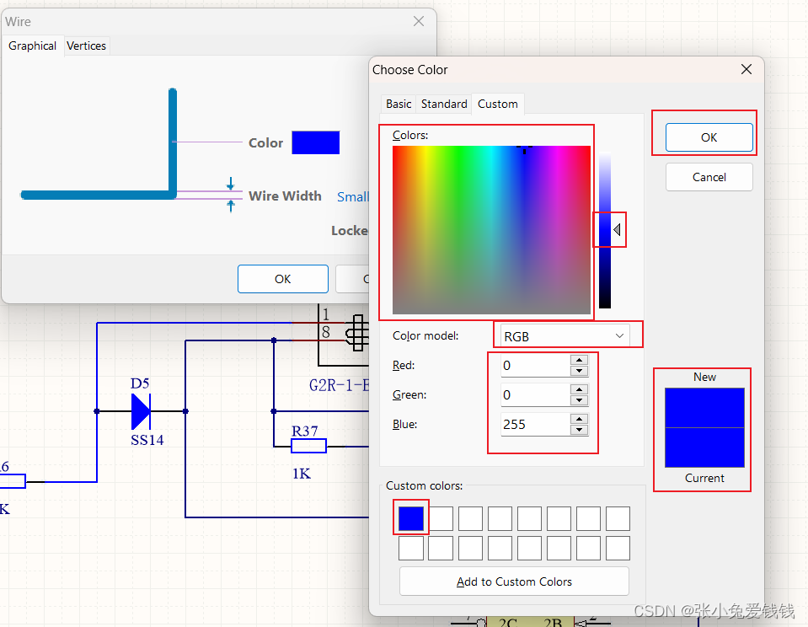The image size is (808, 627).
Task: Select the Custom tab in Choose Color
Action: pos(497,104)
